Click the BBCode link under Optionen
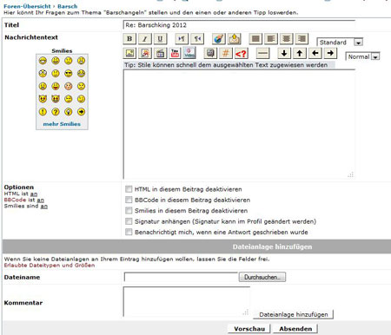Screen dimensions: 391x335 15,200
